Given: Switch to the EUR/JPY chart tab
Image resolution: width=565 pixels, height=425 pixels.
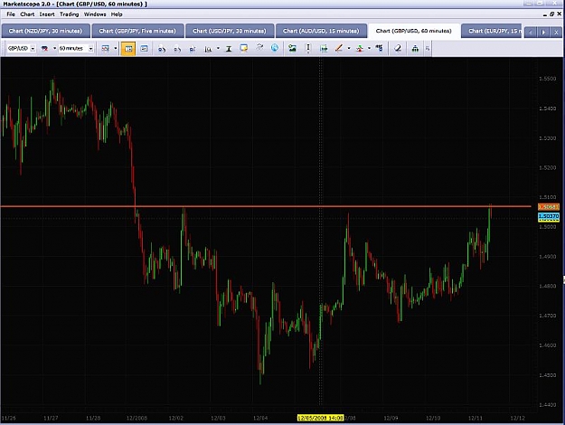Looking at the screenshot, I should pyautogui.click(x=492, y=31).
